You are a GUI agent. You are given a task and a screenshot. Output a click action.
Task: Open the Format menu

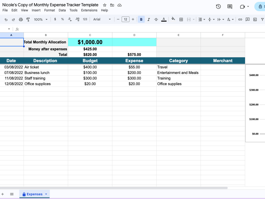tap(50, 10)
